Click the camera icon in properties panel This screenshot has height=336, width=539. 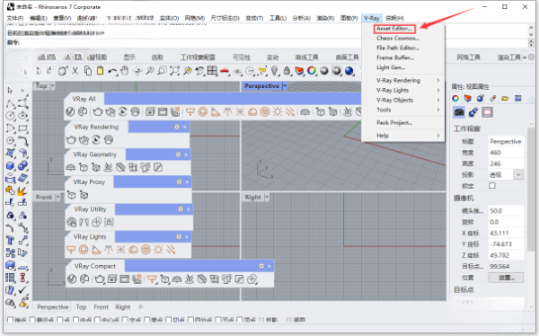click(459, 112)
